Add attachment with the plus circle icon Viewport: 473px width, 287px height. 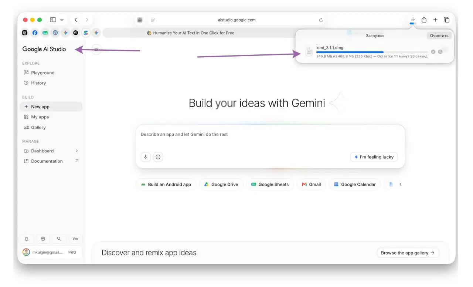tap(158, 157)
